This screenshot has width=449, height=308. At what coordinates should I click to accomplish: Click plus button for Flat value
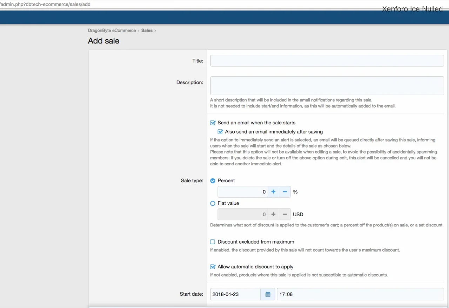(x=273, y=214)
